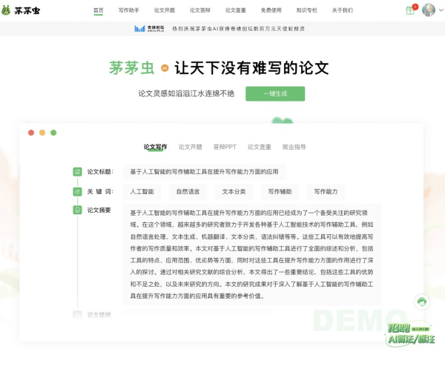Open the gift box icon
Image resolution: width=445 pixels, height=369 pixels.
[409, 10]
